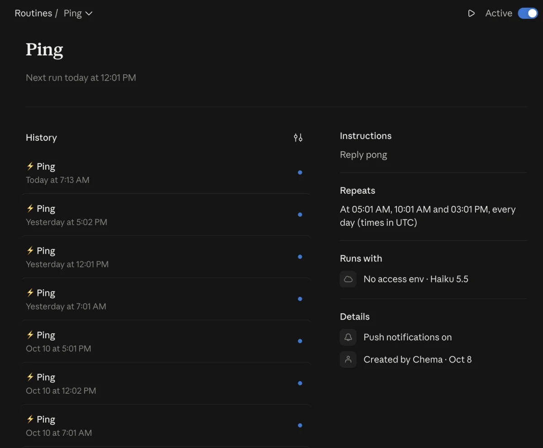Viewport: 543px width, 448px height.
Task: Edit the Repeats schedule text
Action: [428, 216]
